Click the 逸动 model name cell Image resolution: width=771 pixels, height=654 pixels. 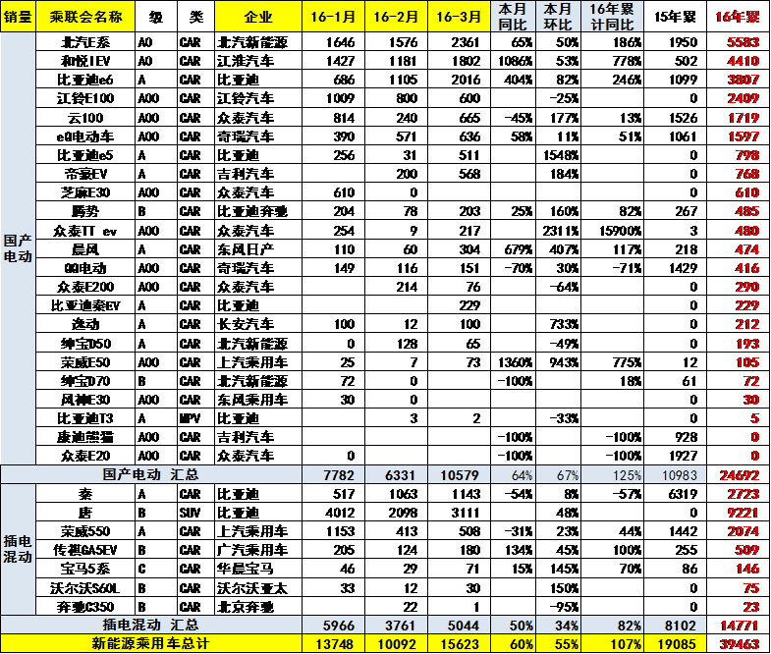pos(85,324)
